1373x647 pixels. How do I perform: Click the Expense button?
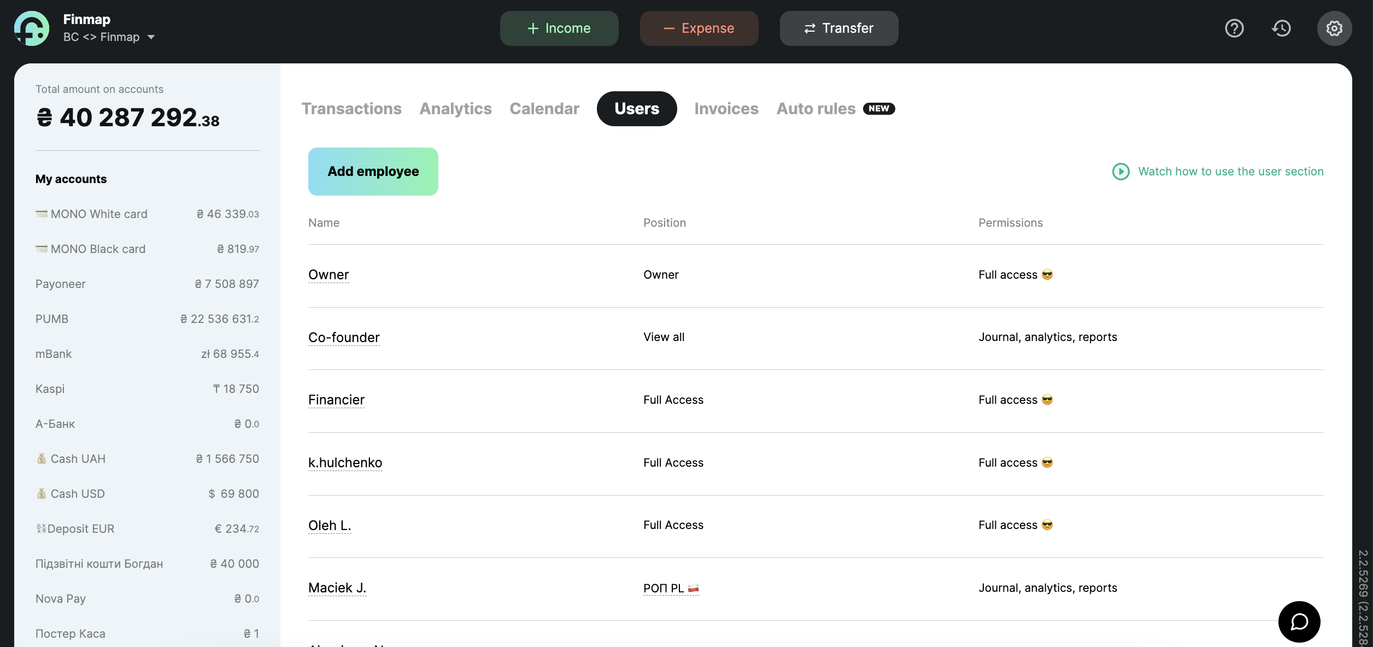[699, 28]
